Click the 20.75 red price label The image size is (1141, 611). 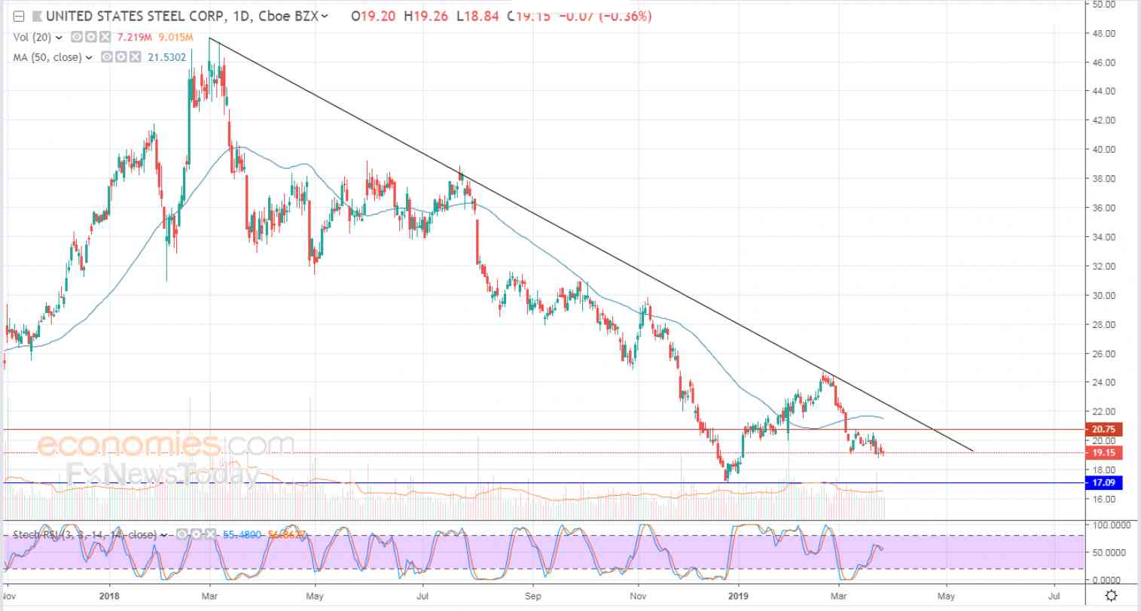point(1103,430)
